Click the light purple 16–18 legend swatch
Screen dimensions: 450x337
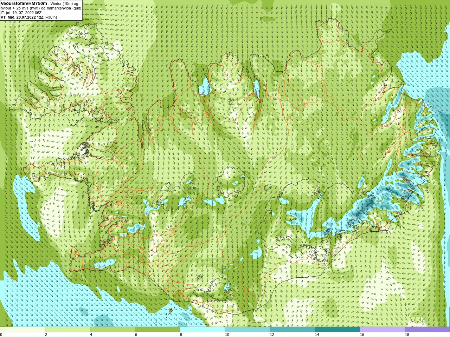coord(382,330)
